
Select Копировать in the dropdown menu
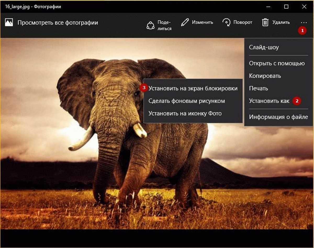tap(265, 76)
